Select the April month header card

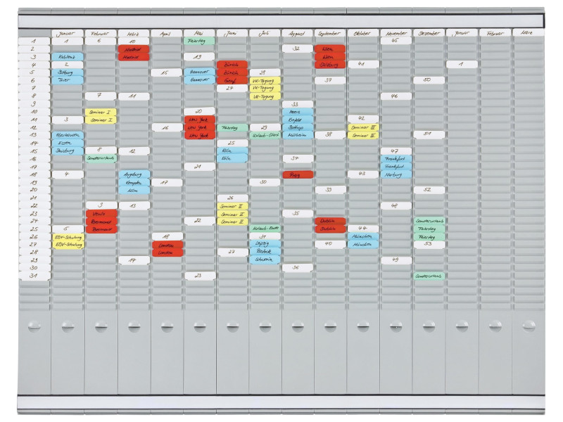click(x=167, y=33)
